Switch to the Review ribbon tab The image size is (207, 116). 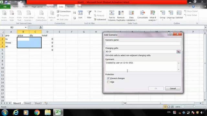click(70, 6)
